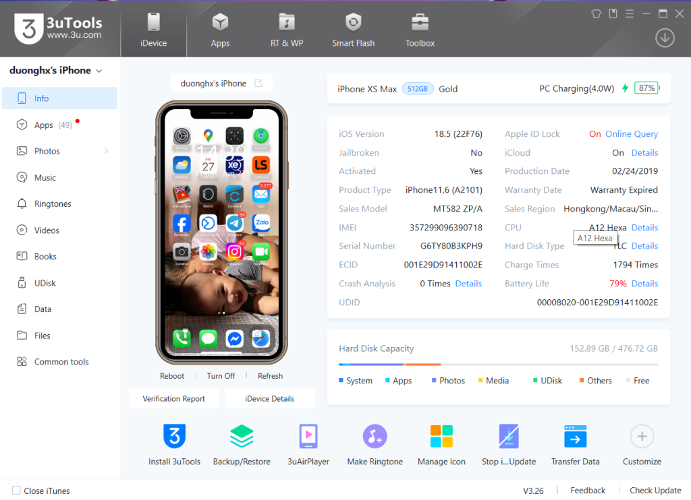Open Crash Analysis Details link

tap(468, 284)
